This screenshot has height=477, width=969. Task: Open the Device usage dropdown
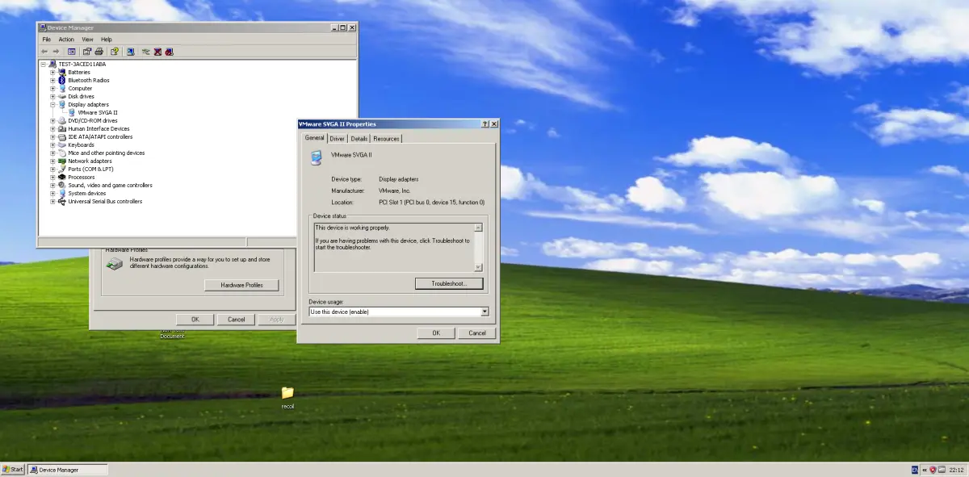pos(484,312)
